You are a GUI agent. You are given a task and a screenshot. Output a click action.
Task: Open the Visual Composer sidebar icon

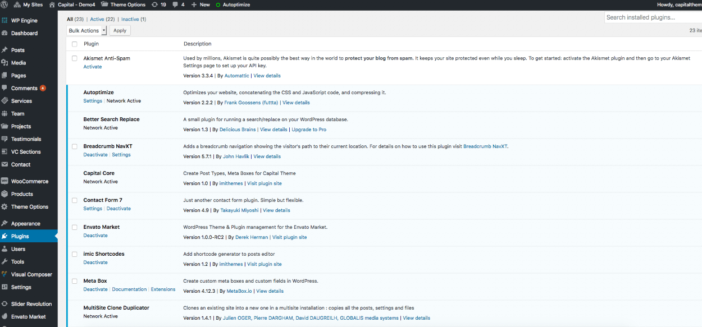(5, 274)
